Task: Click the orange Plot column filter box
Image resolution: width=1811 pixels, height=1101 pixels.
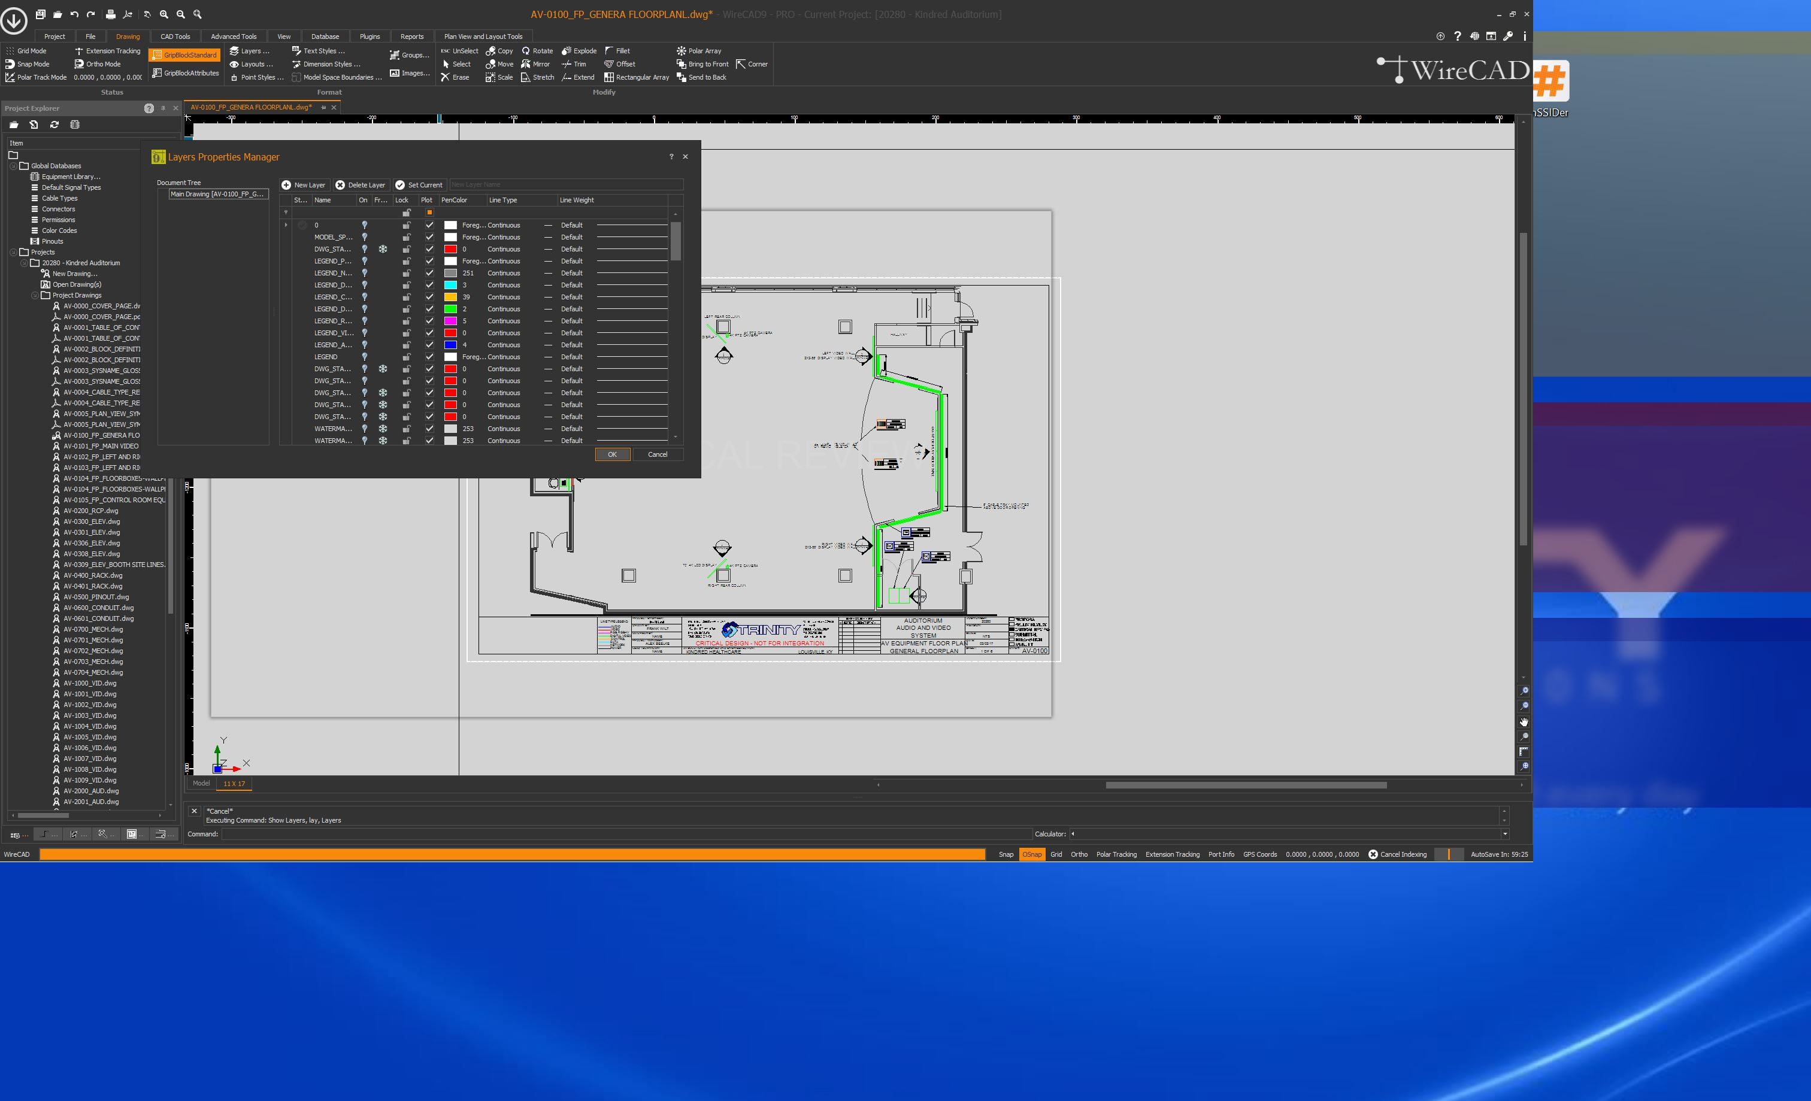Action: click(x=429, y=213)
